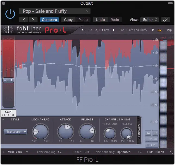Click the pill-shaped button at title bar right
This screenshot has height=165, width=175.
coord(170,3)
